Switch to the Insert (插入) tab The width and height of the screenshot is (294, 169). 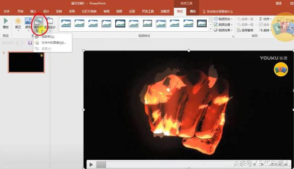click(33, 11)
